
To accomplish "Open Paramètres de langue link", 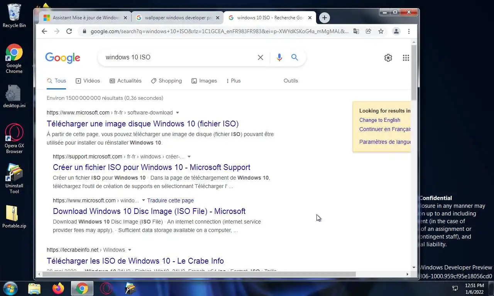I will click(385, 142).
